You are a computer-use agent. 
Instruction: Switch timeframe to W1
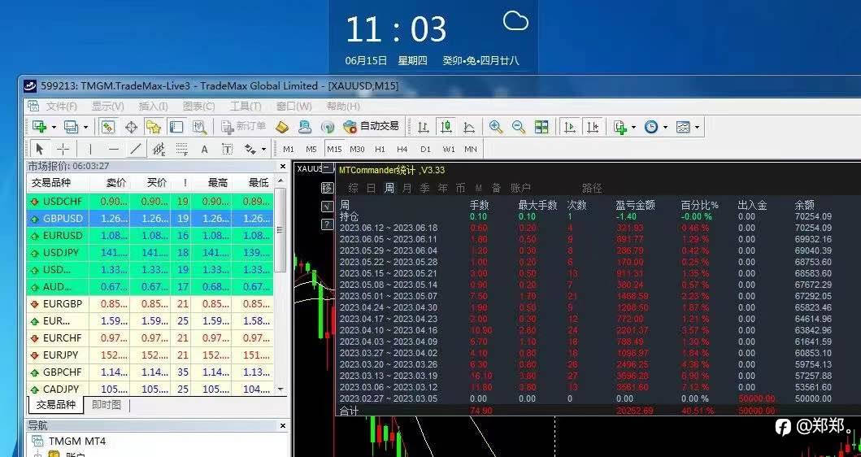(x=449, y=149)
